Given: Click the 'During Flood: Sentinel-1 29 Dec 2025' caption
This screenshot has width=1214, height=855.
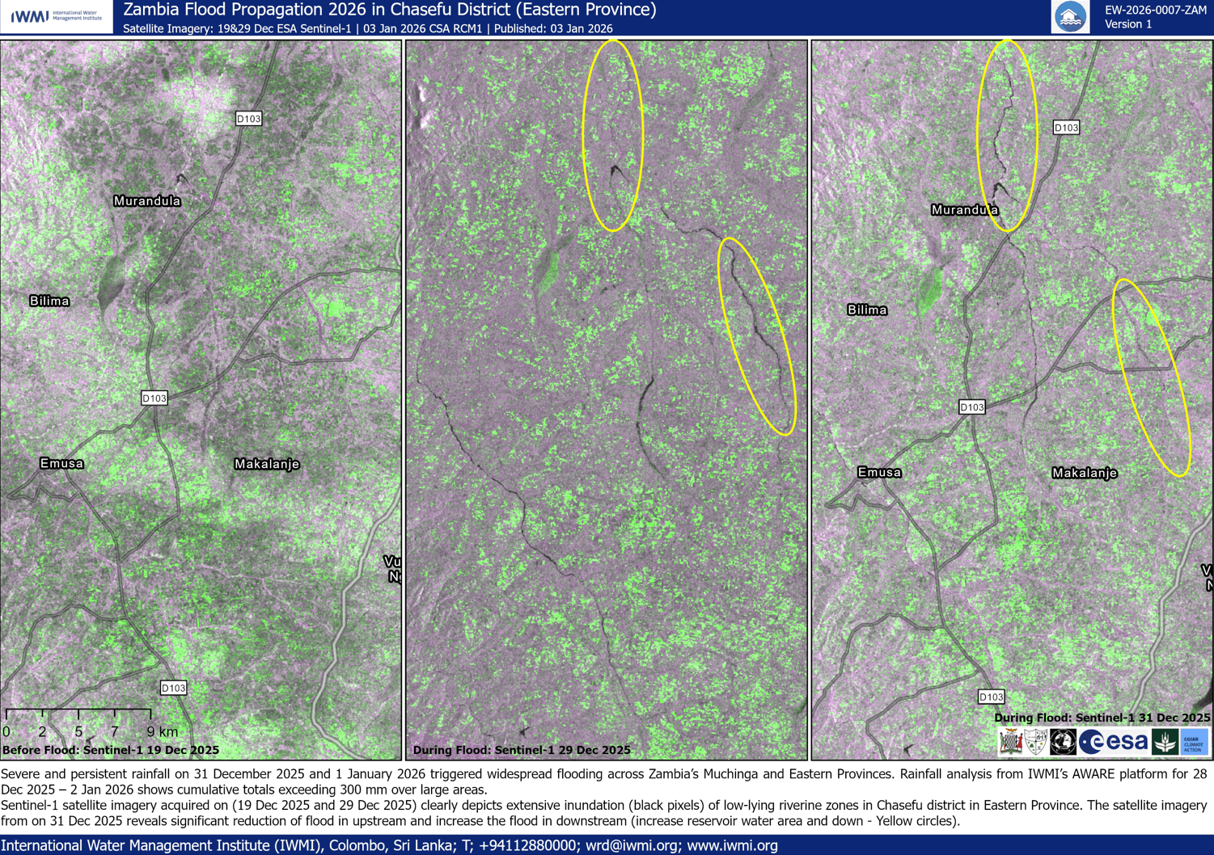Looking at the screenshot, I should pos(522,750).
